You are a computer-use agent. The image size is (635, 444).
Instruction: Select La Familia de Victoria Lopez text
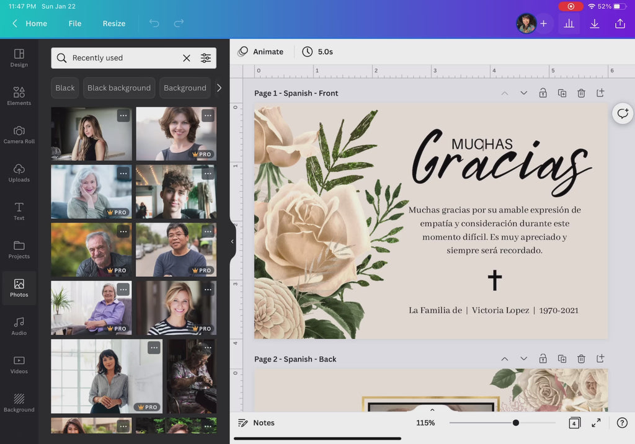point(493,310)
